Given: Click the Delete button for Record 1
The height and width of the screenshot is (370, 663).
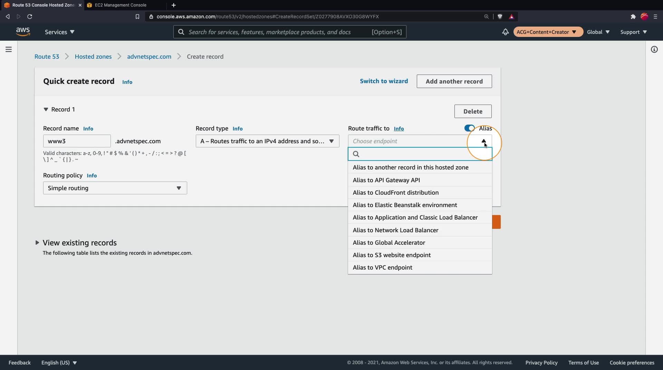Looking at the screenshot, I should click(x=473, y=111).
